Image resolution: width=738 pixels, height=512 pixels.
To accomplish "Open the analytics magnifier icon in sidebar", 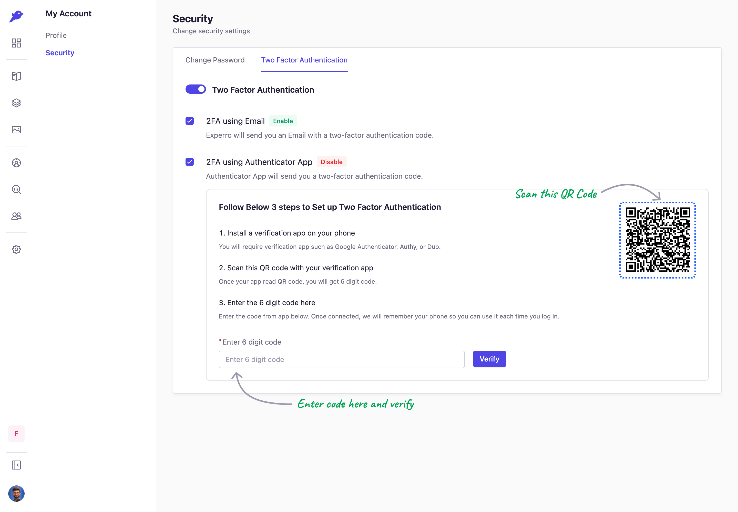I will (16, 190).
